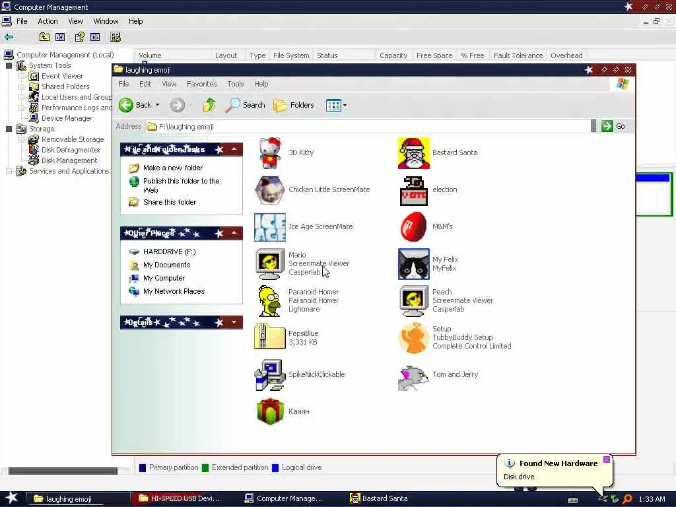Open the explorer Tools menu
The width and height of the screenshot is (676, 507).
tap(236, 84)
